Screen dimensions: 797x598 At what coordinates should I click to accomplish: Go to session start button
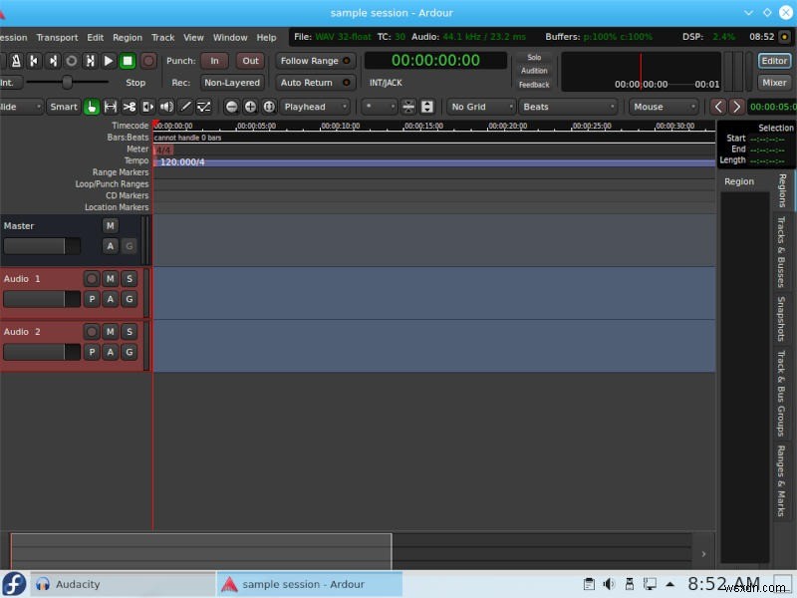tap(34, 61)
